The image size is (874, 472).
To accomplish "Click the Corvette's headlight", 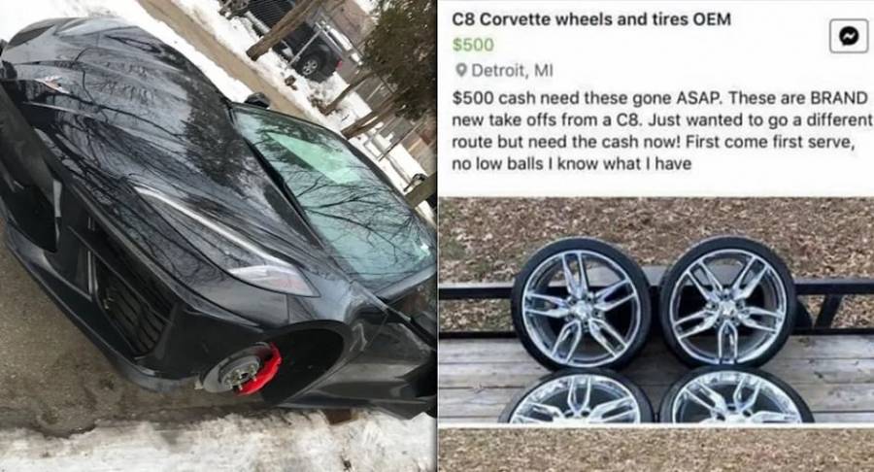I will 274,277.
